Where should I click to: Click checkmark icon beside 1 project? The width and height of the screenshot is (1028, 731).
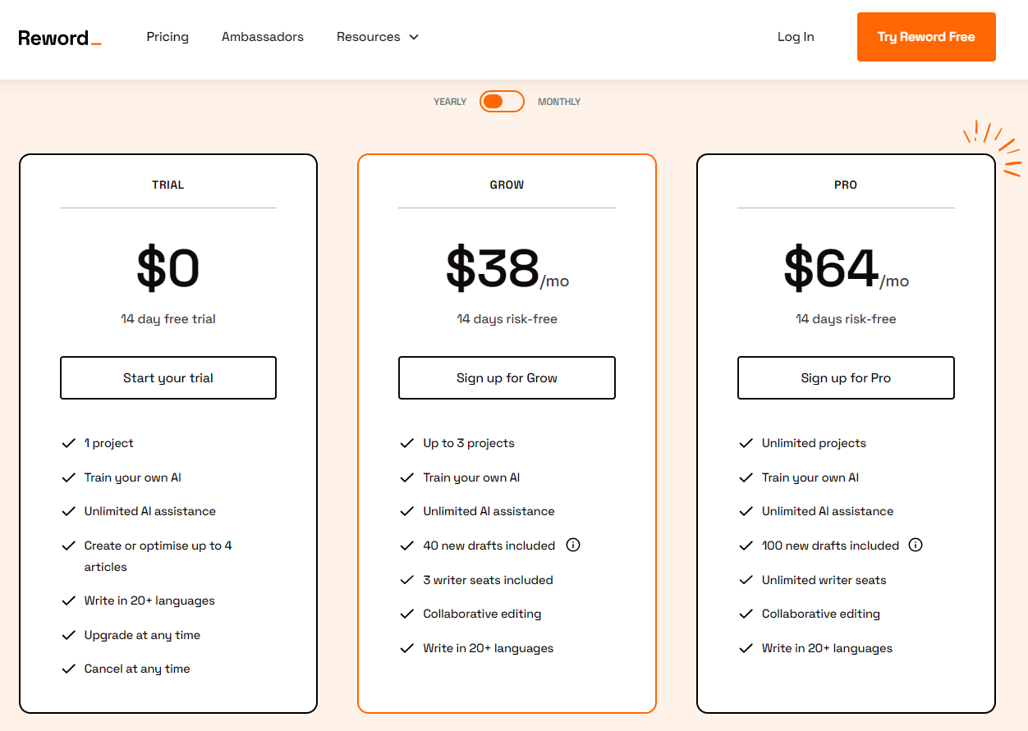(x=69, y=443)
